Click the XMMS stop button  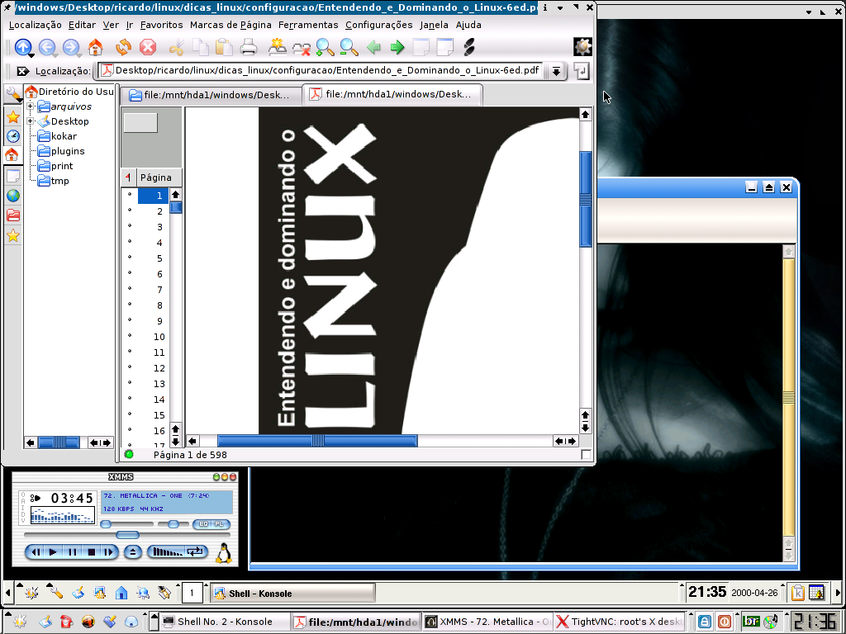tap(91, 552)
